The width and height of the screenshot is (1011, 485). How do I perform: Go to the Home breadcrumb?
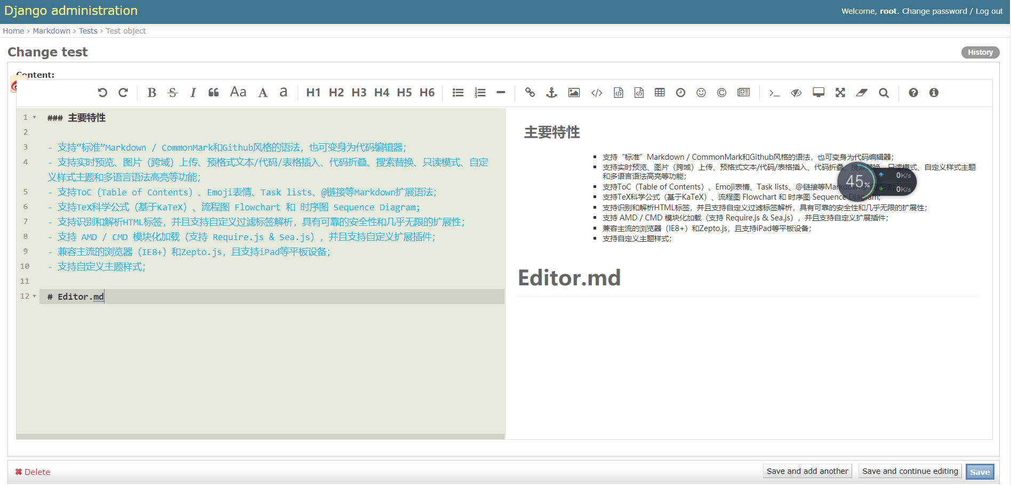[13, 31]
